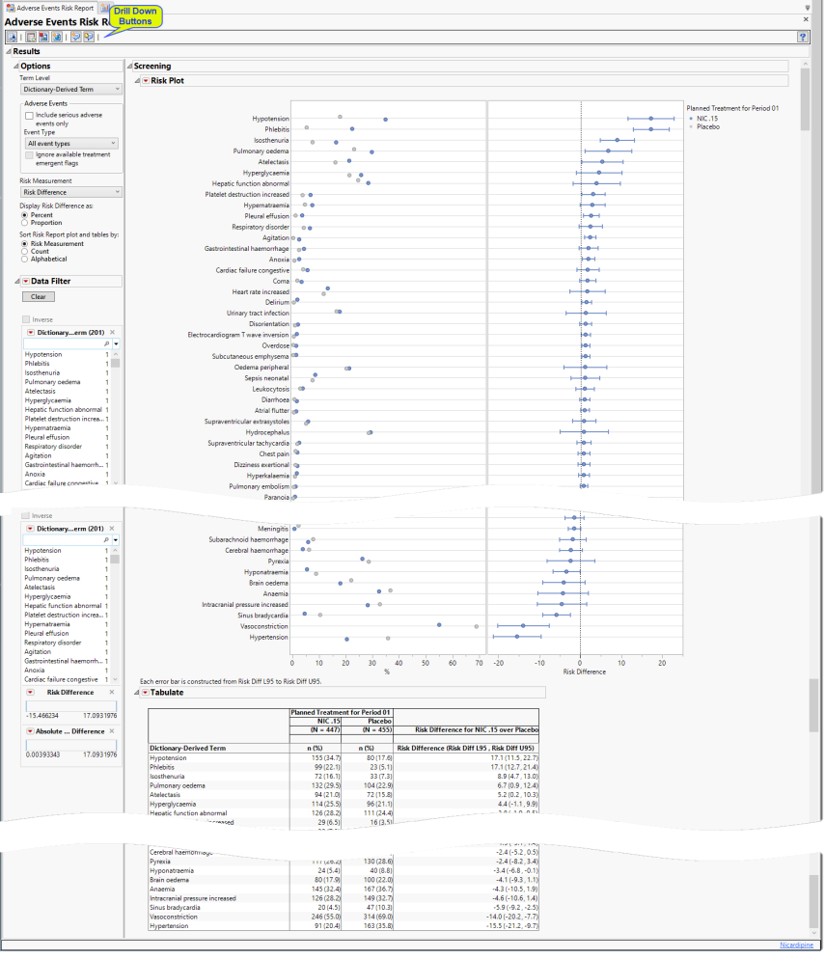Sort by Count radio button
Screen dimensions: 825x959
[24, 252]
